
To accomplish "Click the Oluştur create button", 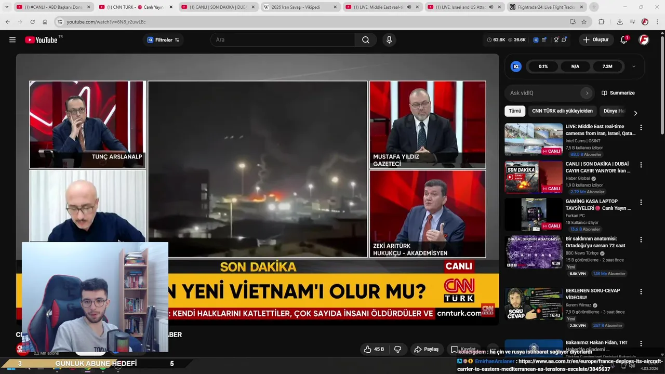I will (x=596, y=40).
